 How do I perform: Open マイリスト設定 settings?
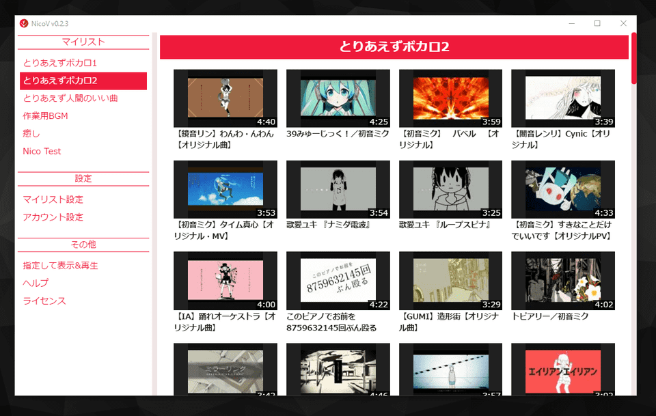(x=53, y=200)
